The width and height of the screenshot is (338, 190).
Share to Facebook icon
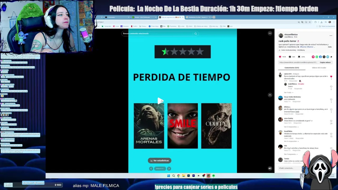point(320,57)
